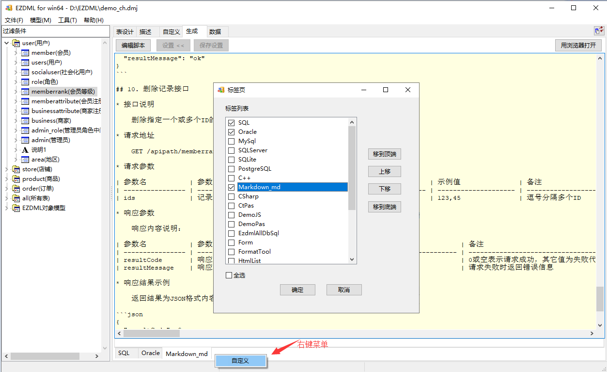Click the all(所有表) folder icon
607x372 pixels.
(x=16, y=198)
